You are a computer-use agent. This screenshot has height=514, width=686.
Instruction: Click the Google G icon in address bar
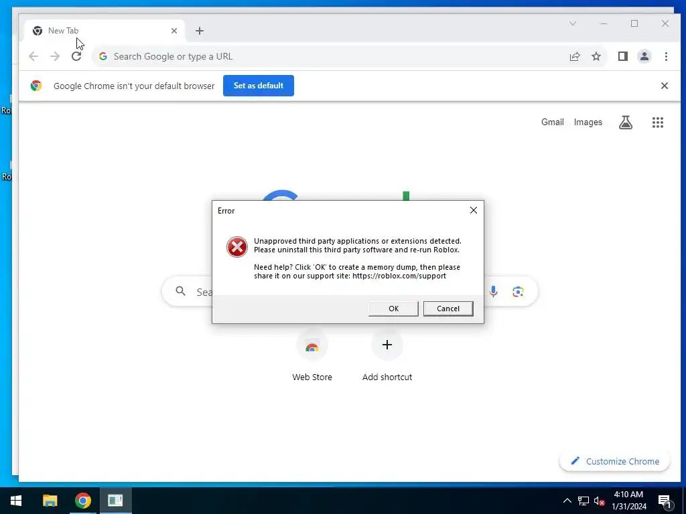pos(103,56)
